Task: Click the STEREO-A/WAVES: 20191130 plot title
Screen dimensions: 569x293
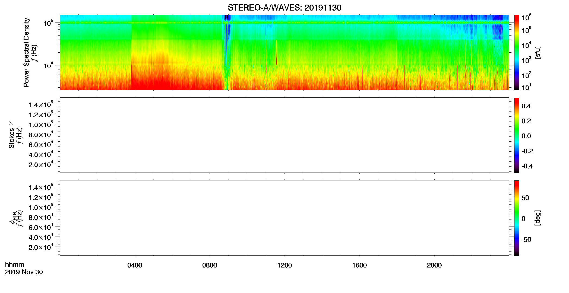Action: (x=284, y=8)
